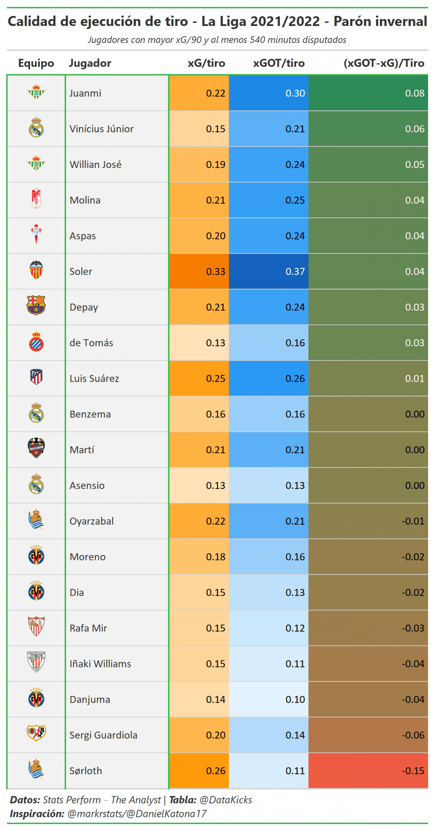Click the Athletic Club crest beside Iñaki Williams
This screenshot has height=831, width=435.
point(36,662)
